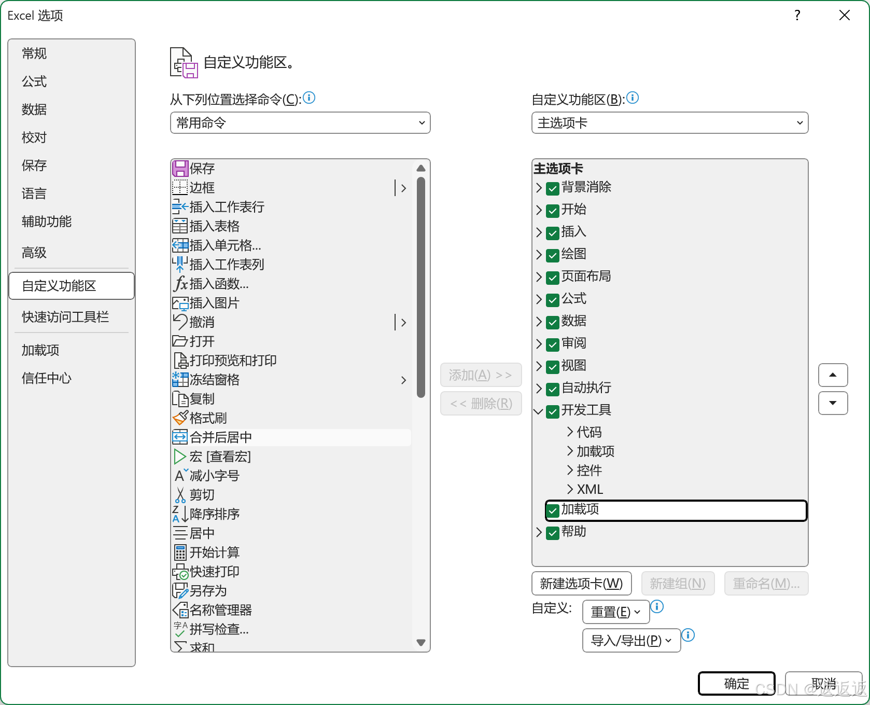This screenshot has height=705, width=870.
Task: Click the 居中 center align icon
Action: [x=180, y=533]
